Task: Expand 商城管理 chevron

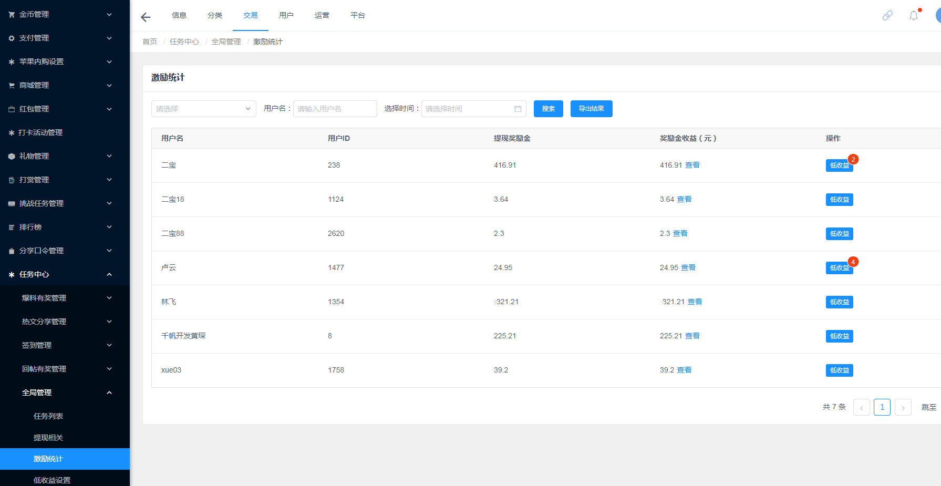Action: (x=109, y=85)
